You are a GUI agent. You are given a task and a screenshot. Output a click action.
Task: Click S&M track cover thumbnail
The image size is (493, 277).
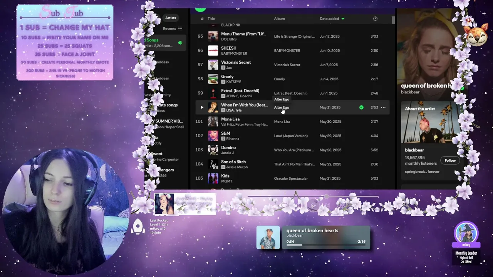tap(213, 136)
